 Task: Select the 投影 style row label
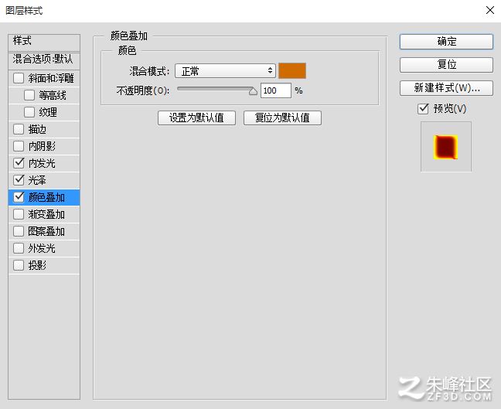click(37, 265)
